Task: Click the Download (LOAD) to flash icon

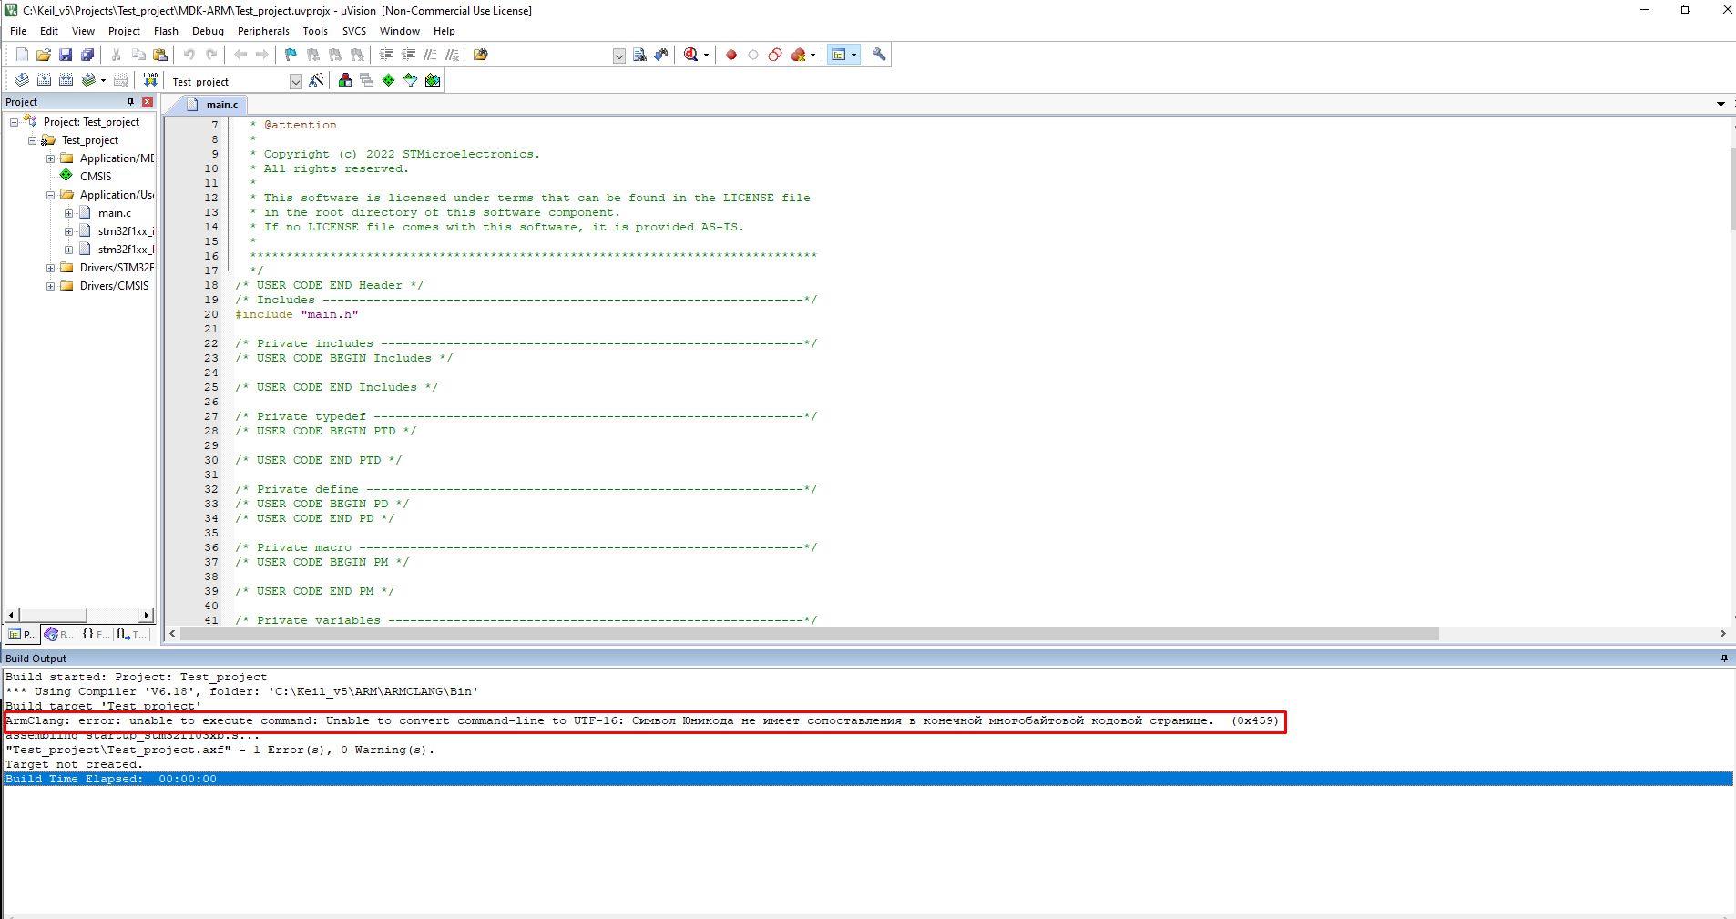Action: coord(150,80)
